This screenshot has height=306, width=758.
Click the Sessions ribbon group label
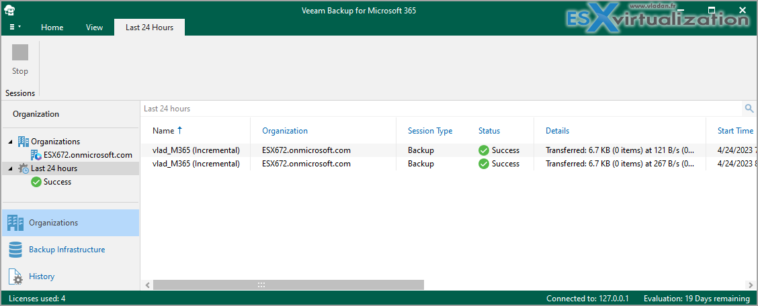click(19, 93)
